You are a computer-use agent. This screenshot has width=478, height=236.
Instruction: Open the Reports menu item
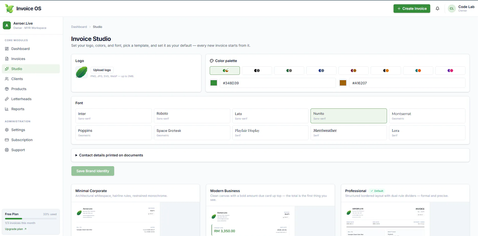pyautogui.click(x=31, y=109)
